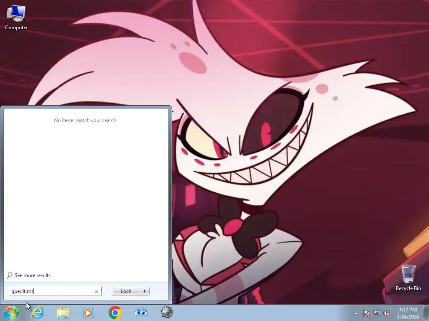Open the spiked gear taskbar app
This screenshot has height=321, width=429.
pyautogui.click(x=167, y=313)
